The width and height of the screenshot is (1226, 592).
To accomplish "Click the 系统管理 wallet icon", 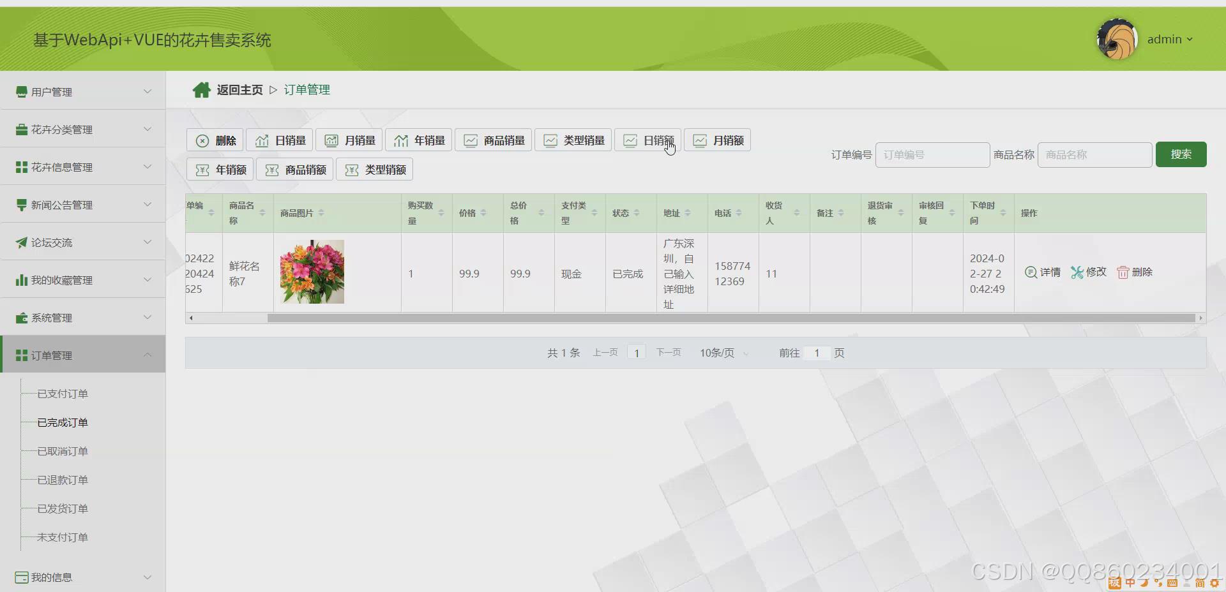I will (22, 318).
